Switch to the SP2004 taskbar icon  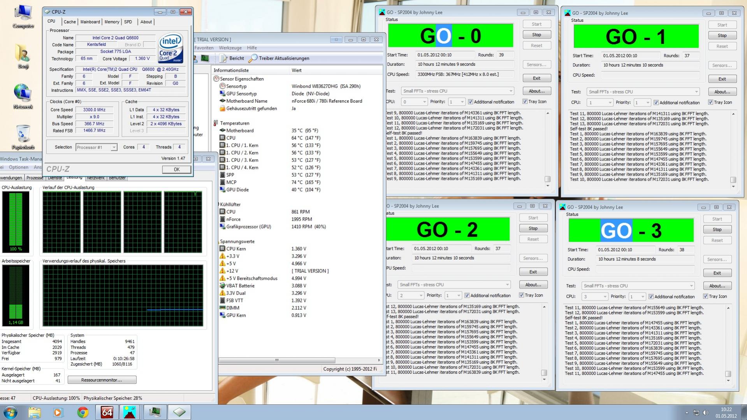coord(130,412)
